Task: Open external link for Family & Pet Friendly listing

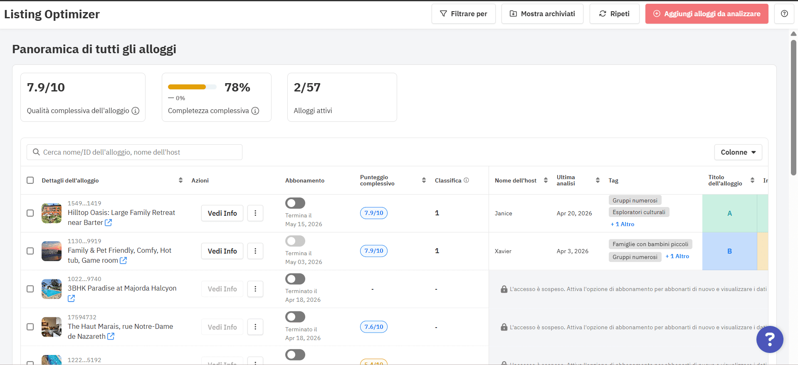Action: point(124,260)
